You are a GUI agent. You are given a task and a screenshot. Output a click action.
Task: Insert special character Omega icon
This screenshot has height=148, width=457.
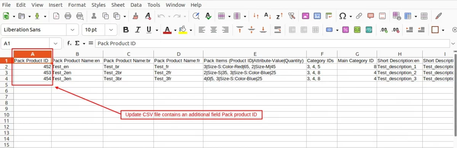coord(342,16)
